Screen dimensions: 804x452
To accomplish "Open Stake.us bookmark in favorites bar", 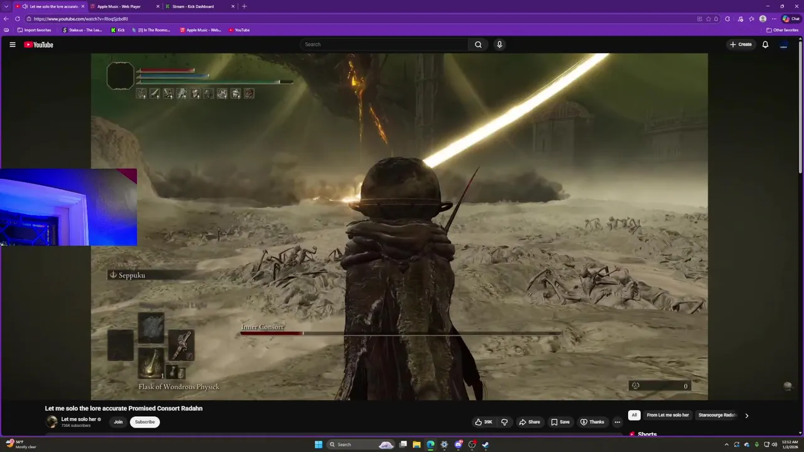I will pyautogui.click(x=82, y=30).
